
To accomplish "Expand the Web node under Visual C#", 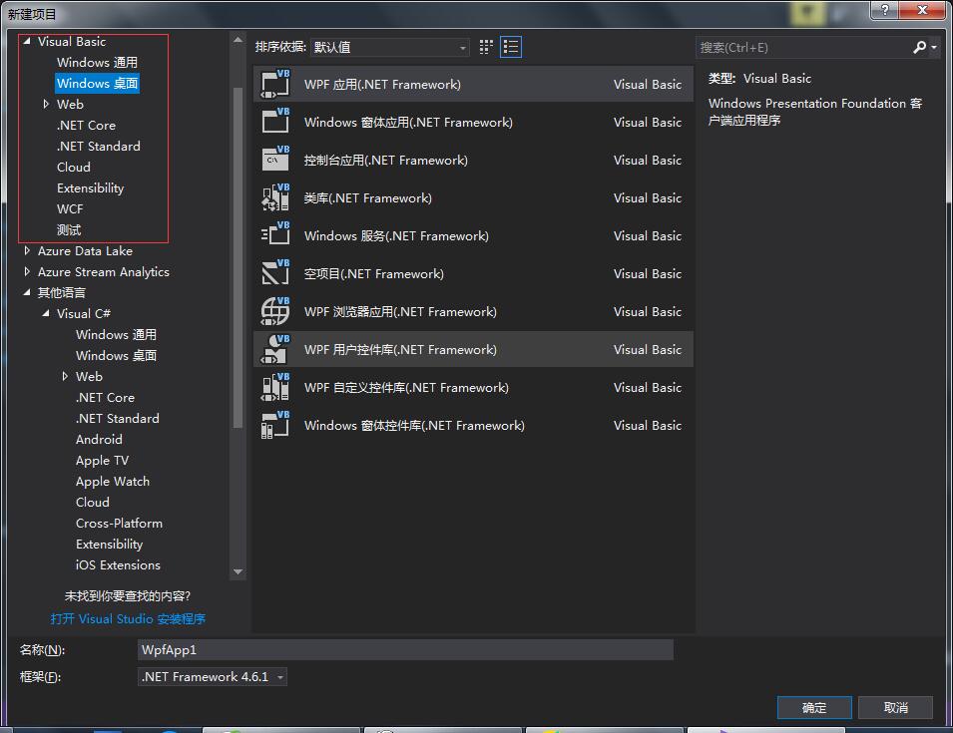I will click(65, 377).
